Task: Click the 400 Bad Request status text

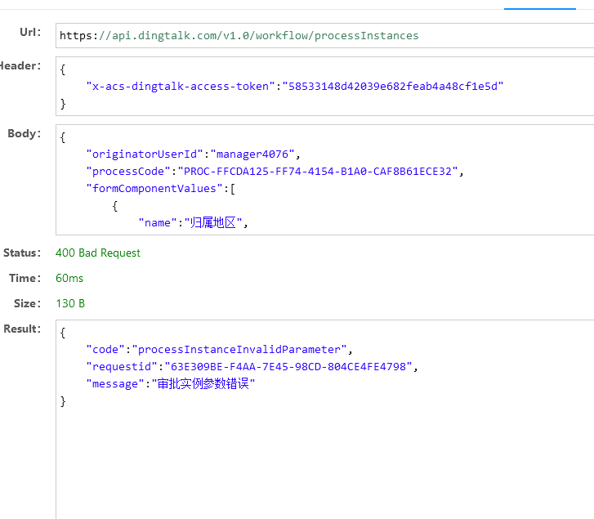Action: [x=98, y=253]
